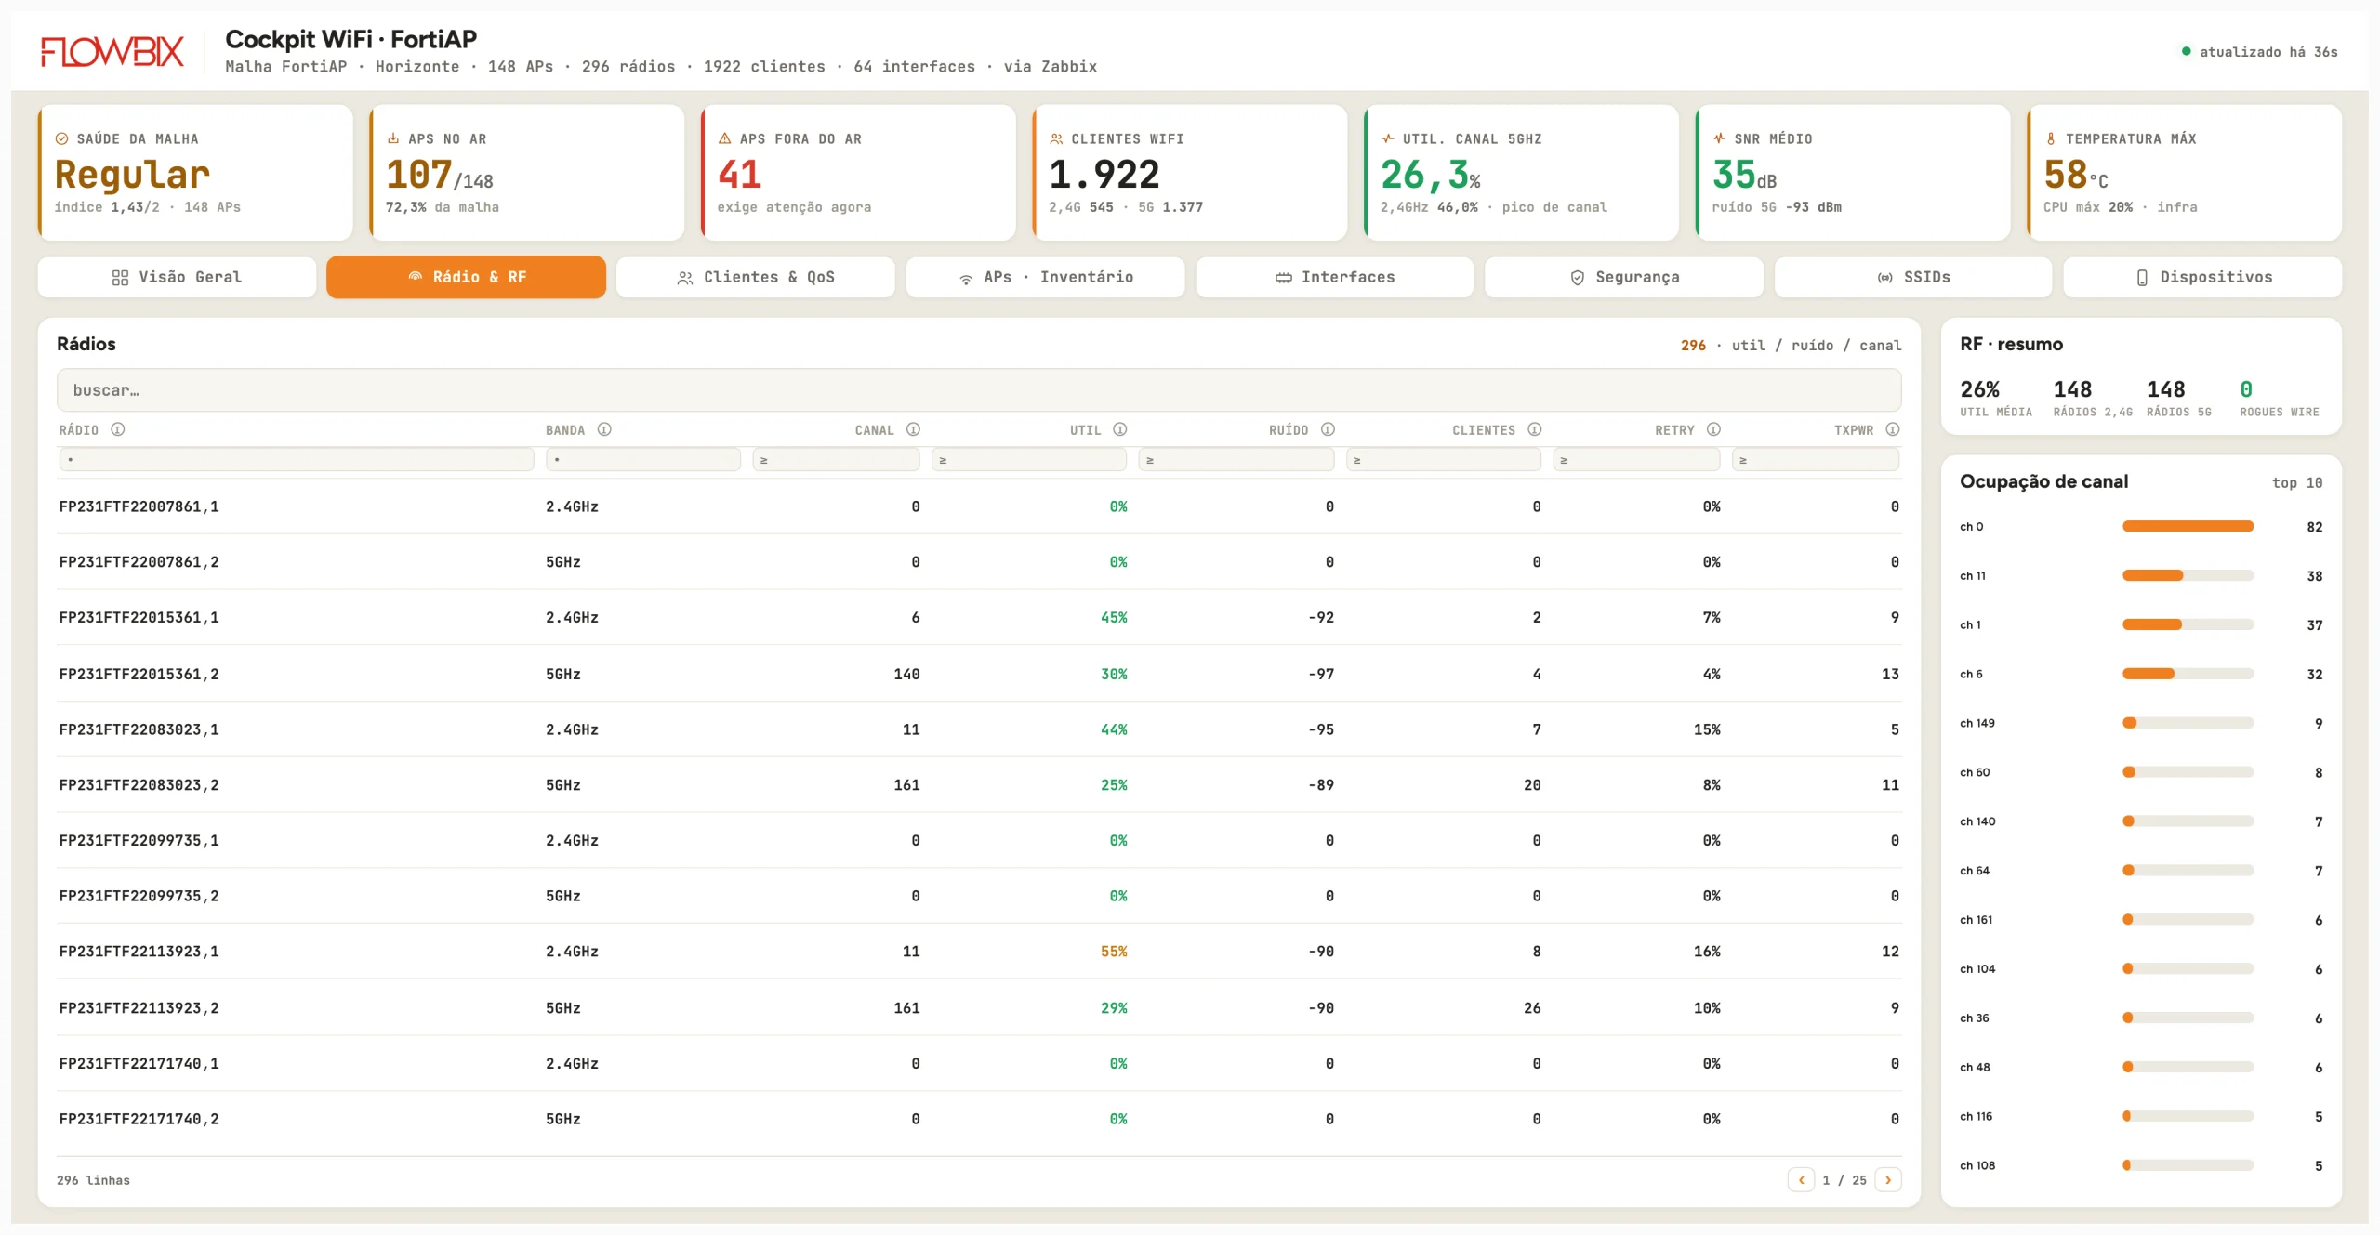The width and height of the screenshot is (2380, 1235).
Task: Click the info icon beside TXPWR column
Action: (1893, 429)
